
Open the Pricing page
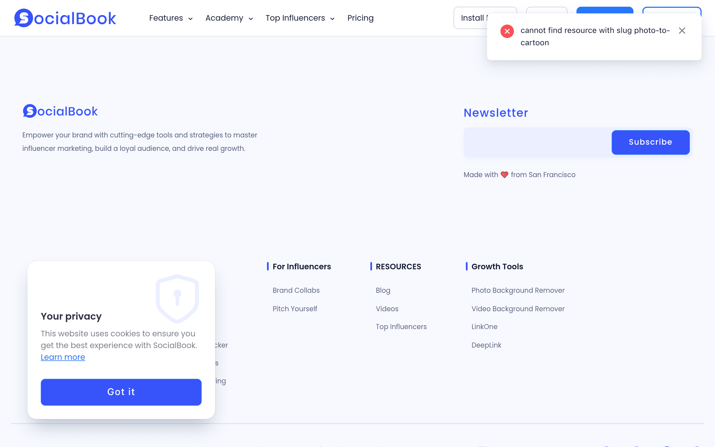(360, 18)
